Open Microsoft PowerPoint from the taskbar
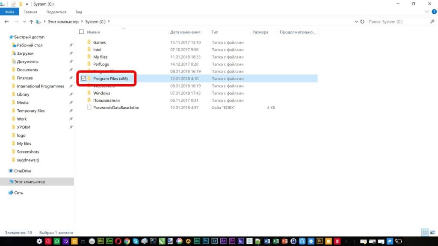 click(284, 241)
